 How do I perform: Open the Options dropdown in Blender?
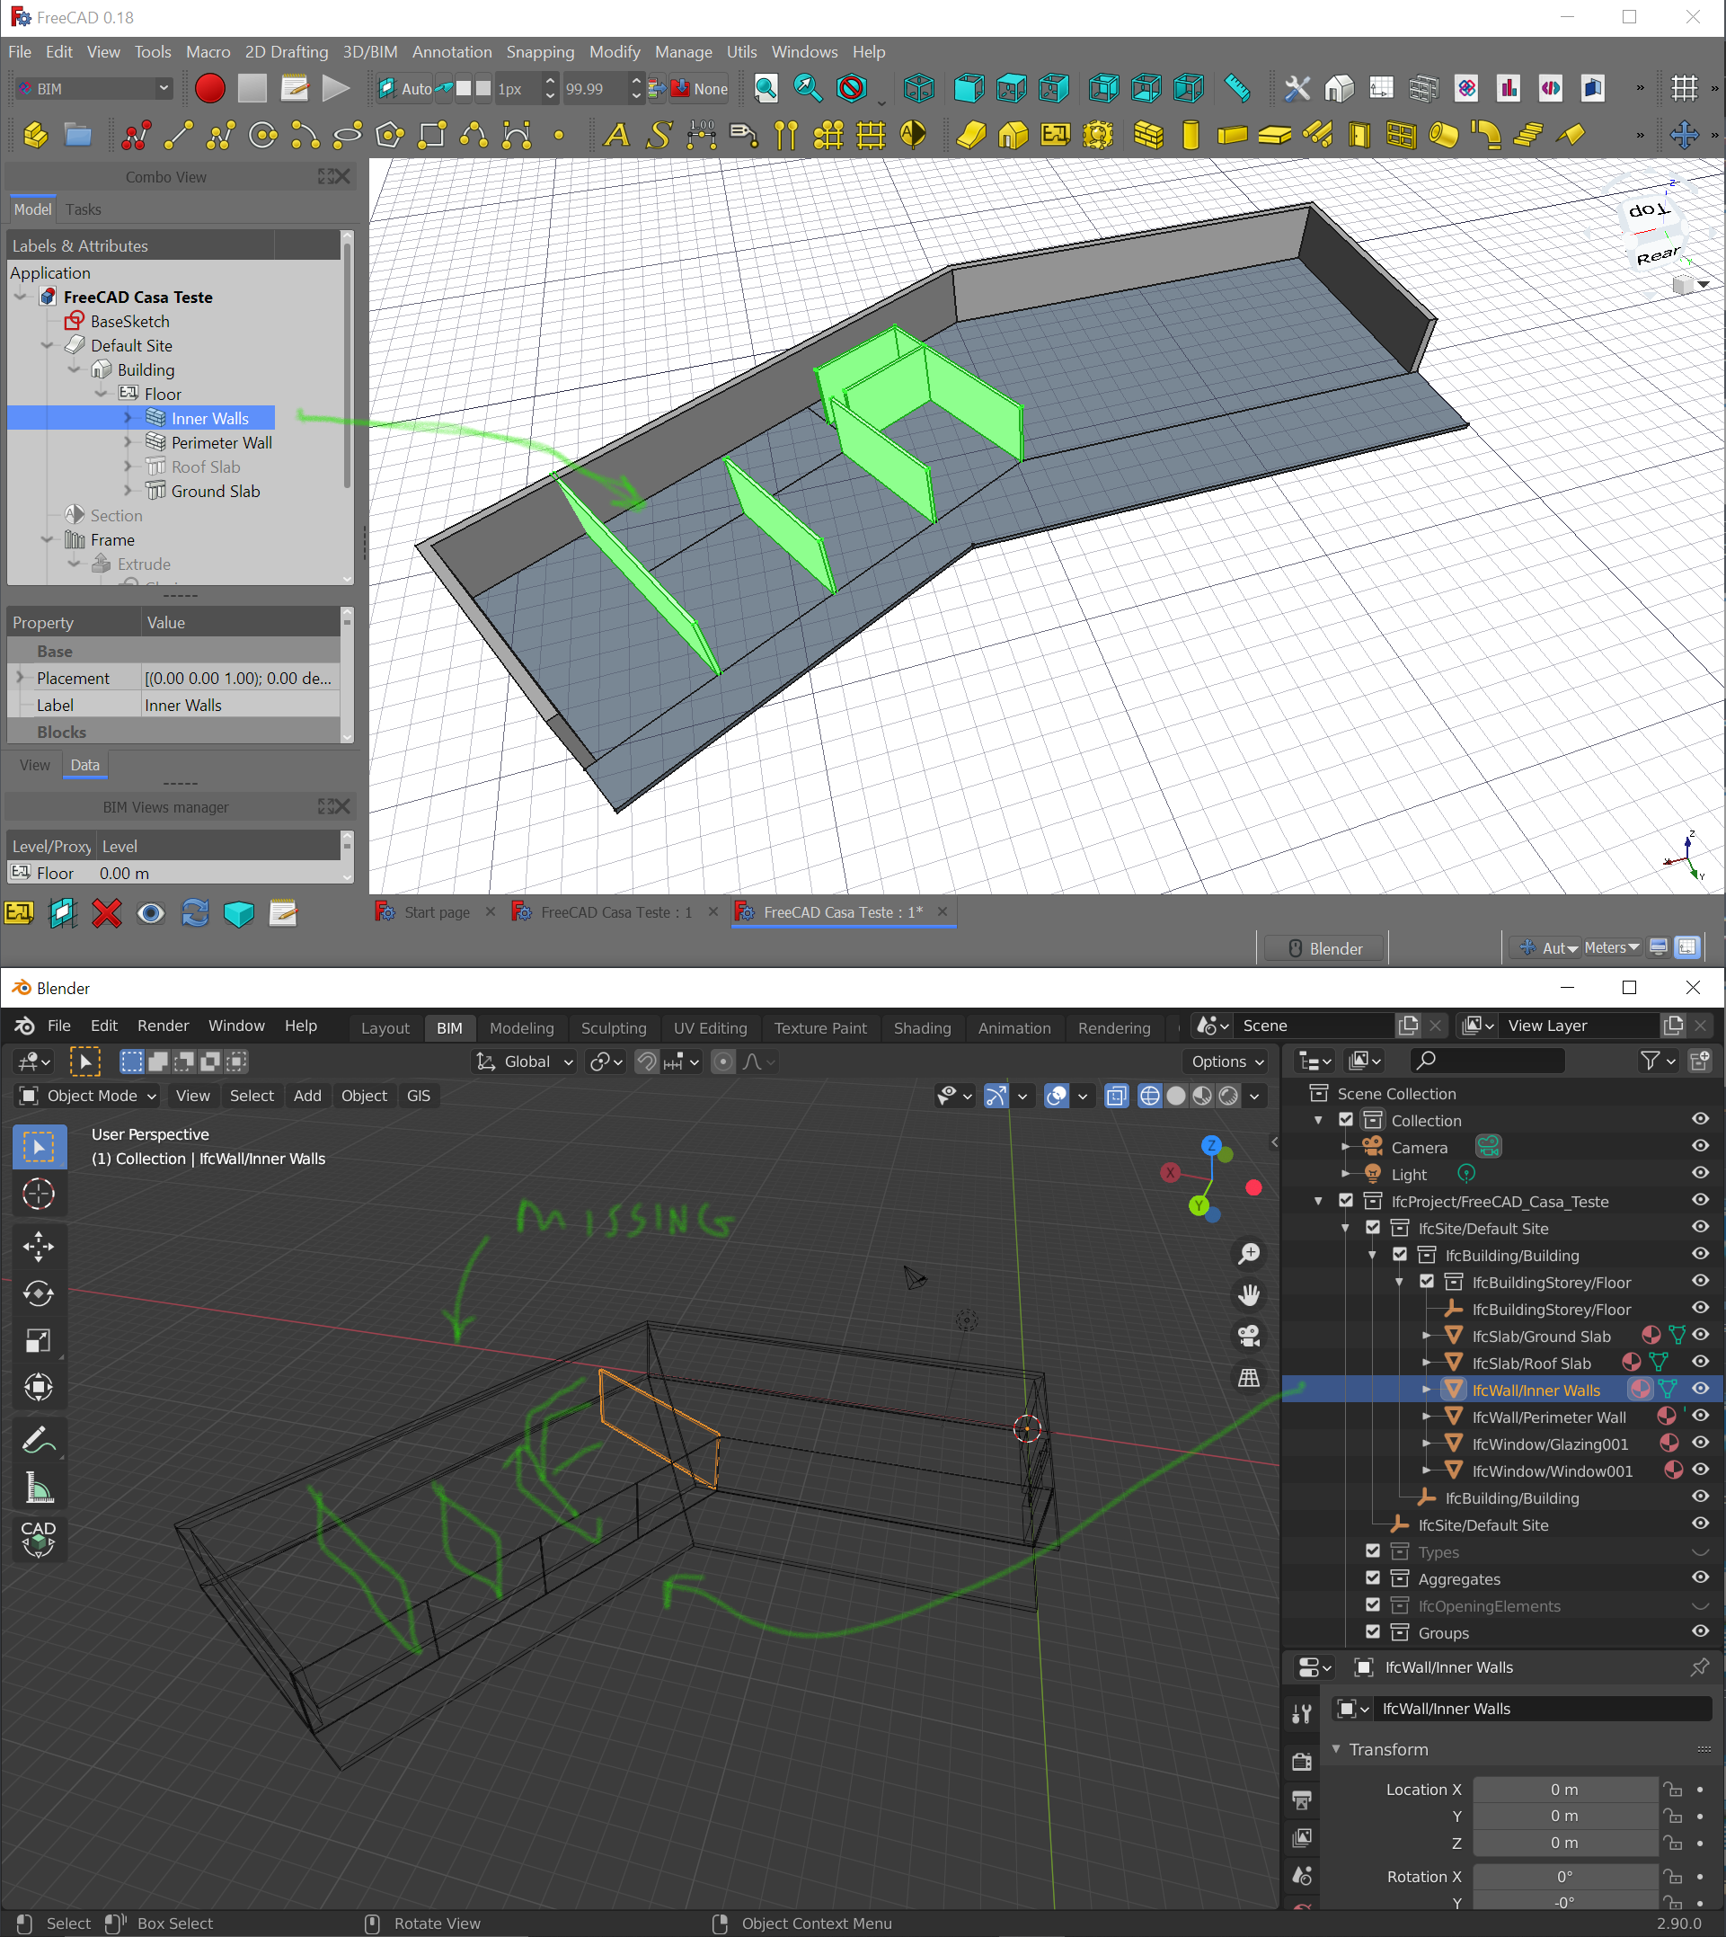1226,1062
